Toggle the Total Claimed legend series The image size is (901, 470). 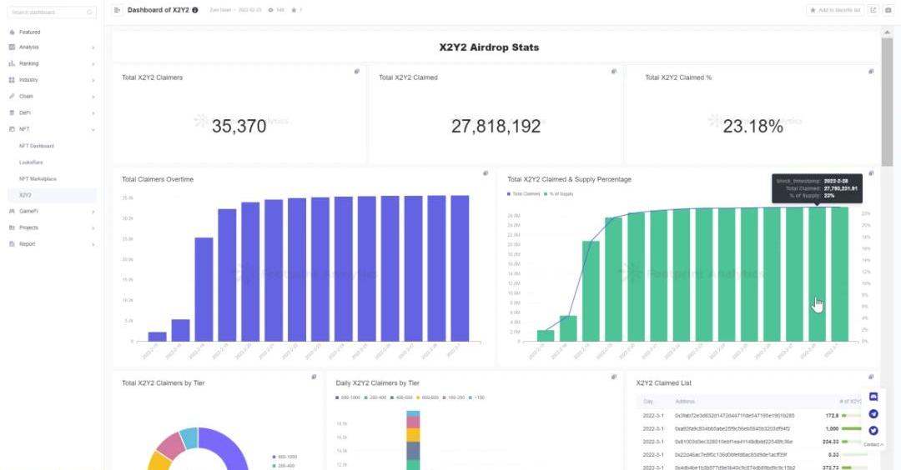pyautogui.click(x=525, y=194)
